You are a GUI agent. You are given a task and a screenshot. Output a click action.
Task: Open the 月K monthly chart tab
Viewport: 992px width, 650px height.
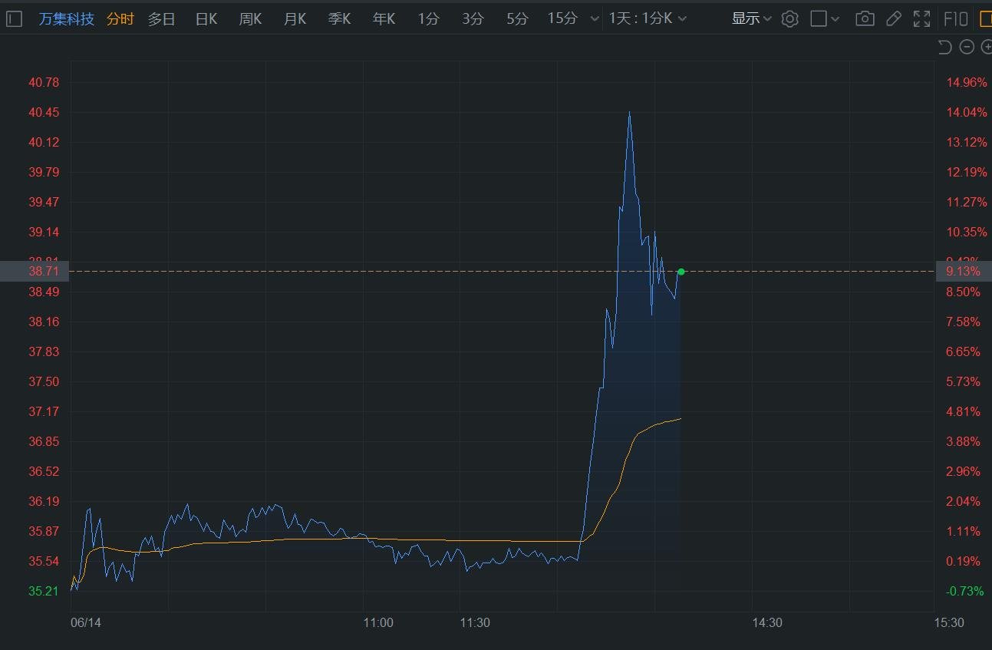tap(295, 19)
